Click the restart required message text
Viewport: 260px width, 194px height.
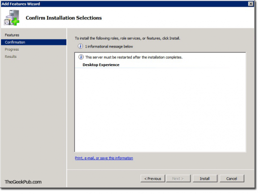[x=134, y=57]
